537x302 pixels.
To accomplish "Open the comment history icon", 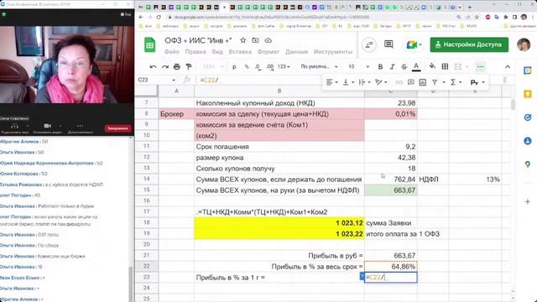I will point(388,44).
